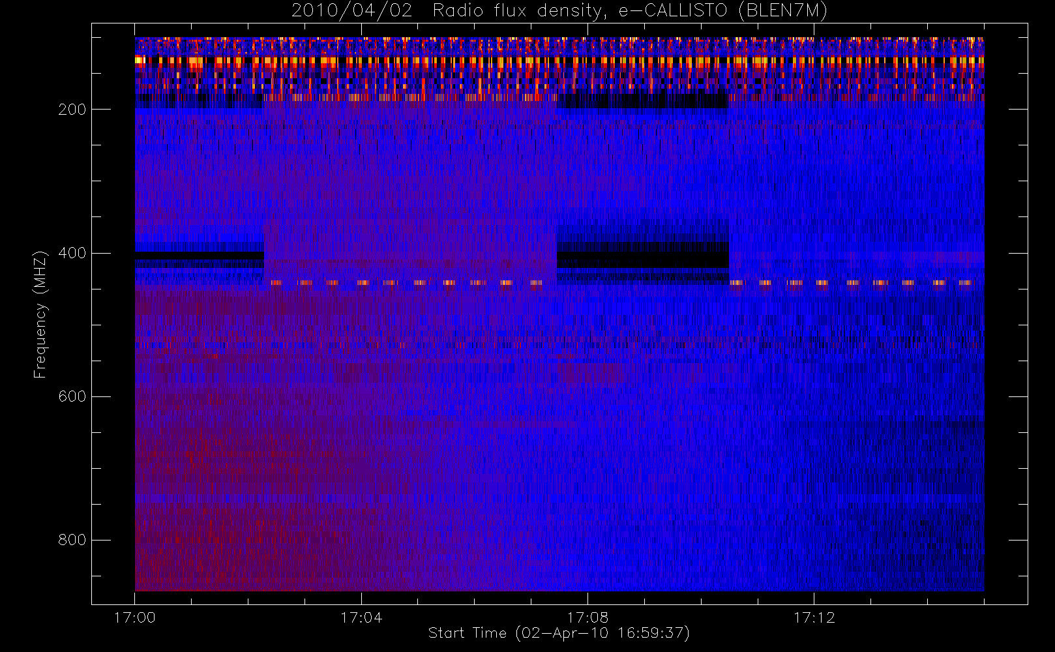Click the 'Start Time (02-Apr-10 16:59:37)' label
1055x652 pixels.
point(559,633)
